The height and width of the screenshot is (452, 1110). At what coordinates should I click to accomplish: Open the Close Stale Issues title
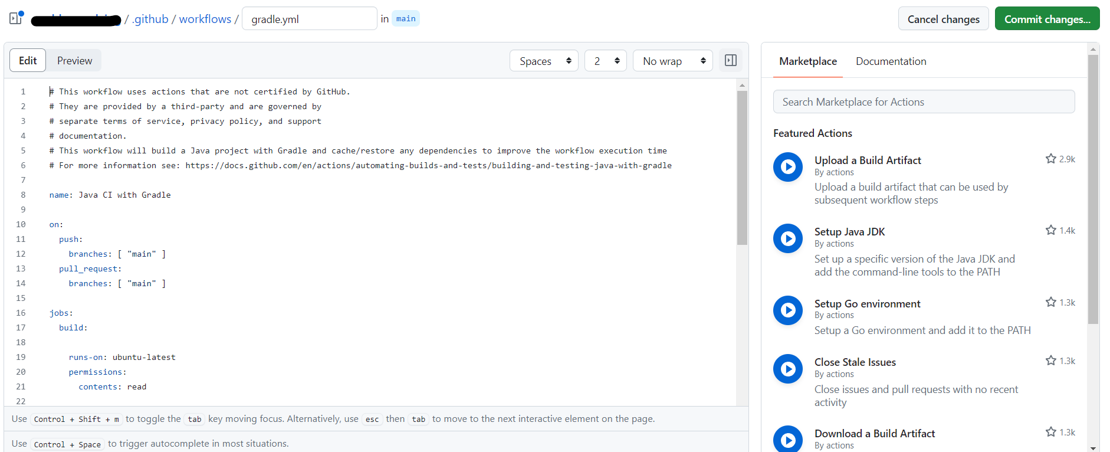coord(855,362)
